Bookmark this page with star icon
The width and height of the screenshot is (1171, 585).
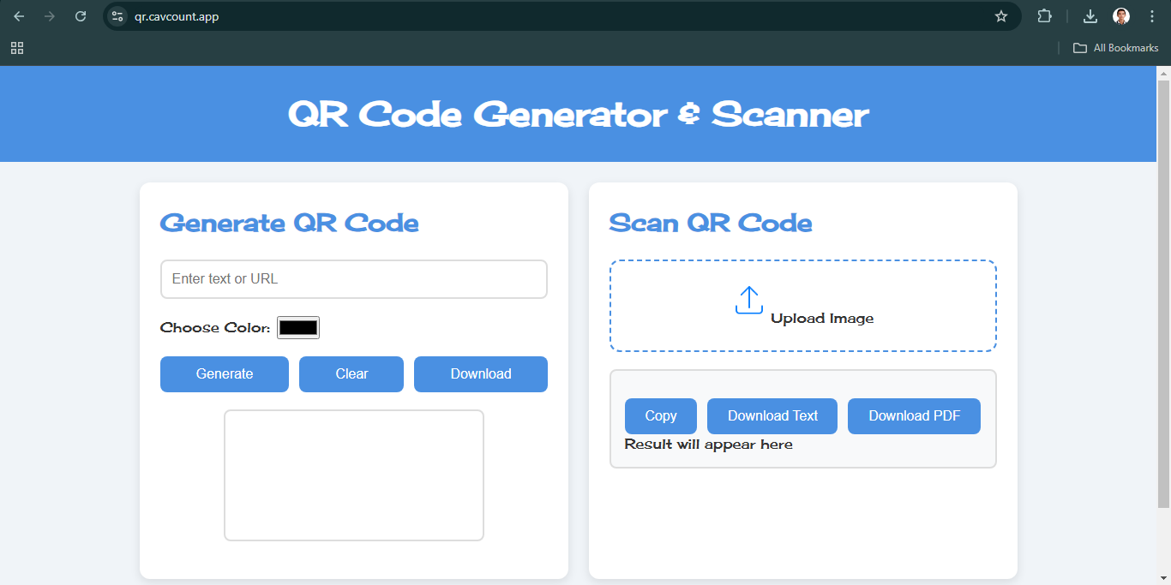(x=1000, y=16)
